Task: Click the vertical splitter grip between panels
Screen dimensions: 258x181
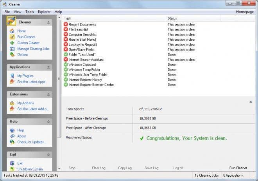Action: pos(59,79)
